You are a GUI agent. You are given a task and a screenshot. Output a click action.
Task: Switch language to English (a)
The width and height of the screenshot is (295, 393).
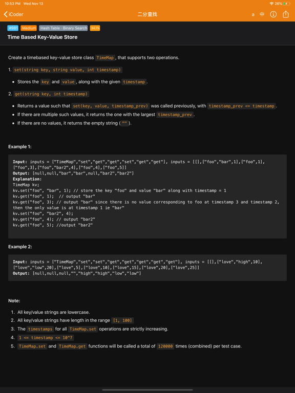click(253, 14)
